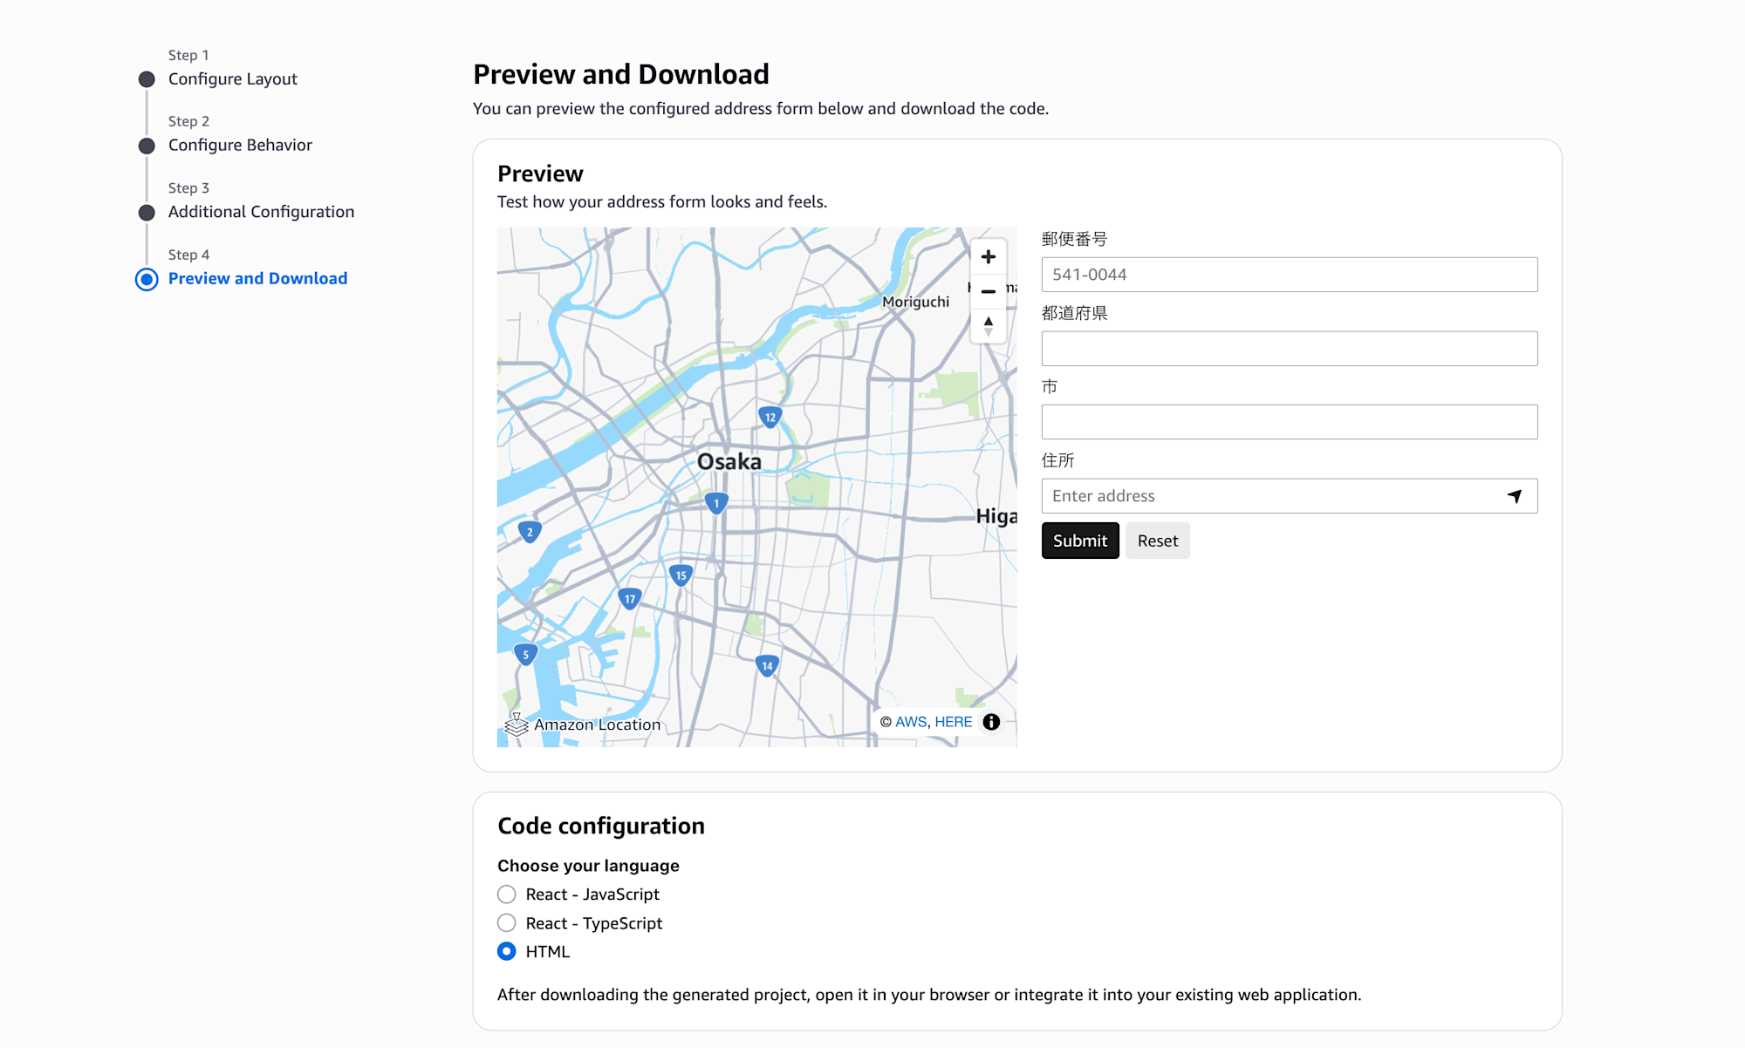The image size is (1745, 1048).
Task: Go to Step 1 Configure Layout
Action: [232, 79]
